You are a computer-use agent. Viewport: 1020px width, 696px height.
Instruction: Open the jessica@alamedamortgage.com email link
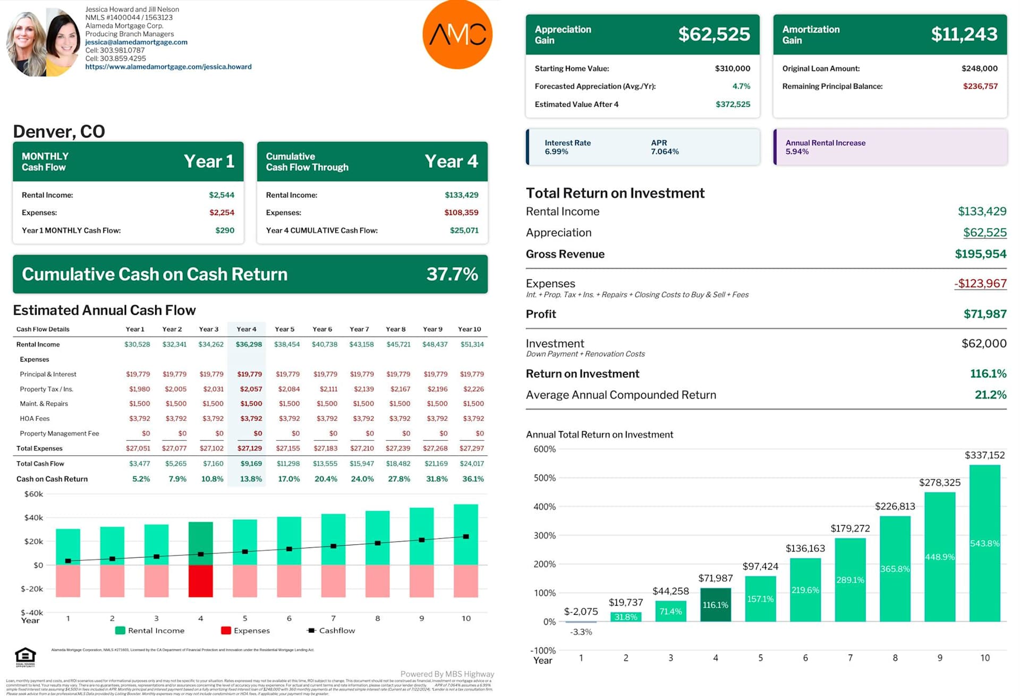pos(136,42)
